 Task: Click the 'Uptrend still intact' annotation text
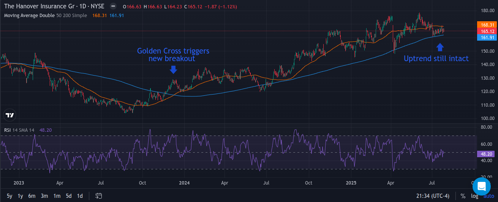pos(436,58)
